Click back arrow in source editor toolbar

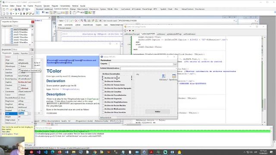click(x=130, y=31)
